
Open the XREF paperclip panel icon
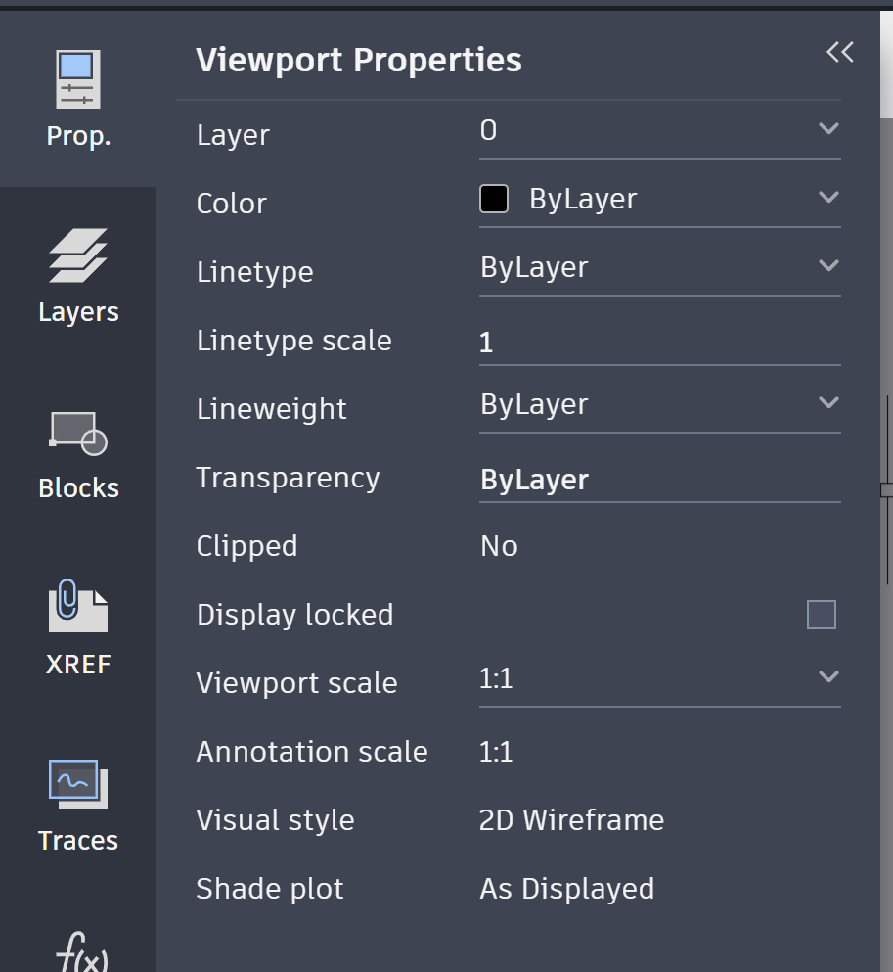coord(78,626)
